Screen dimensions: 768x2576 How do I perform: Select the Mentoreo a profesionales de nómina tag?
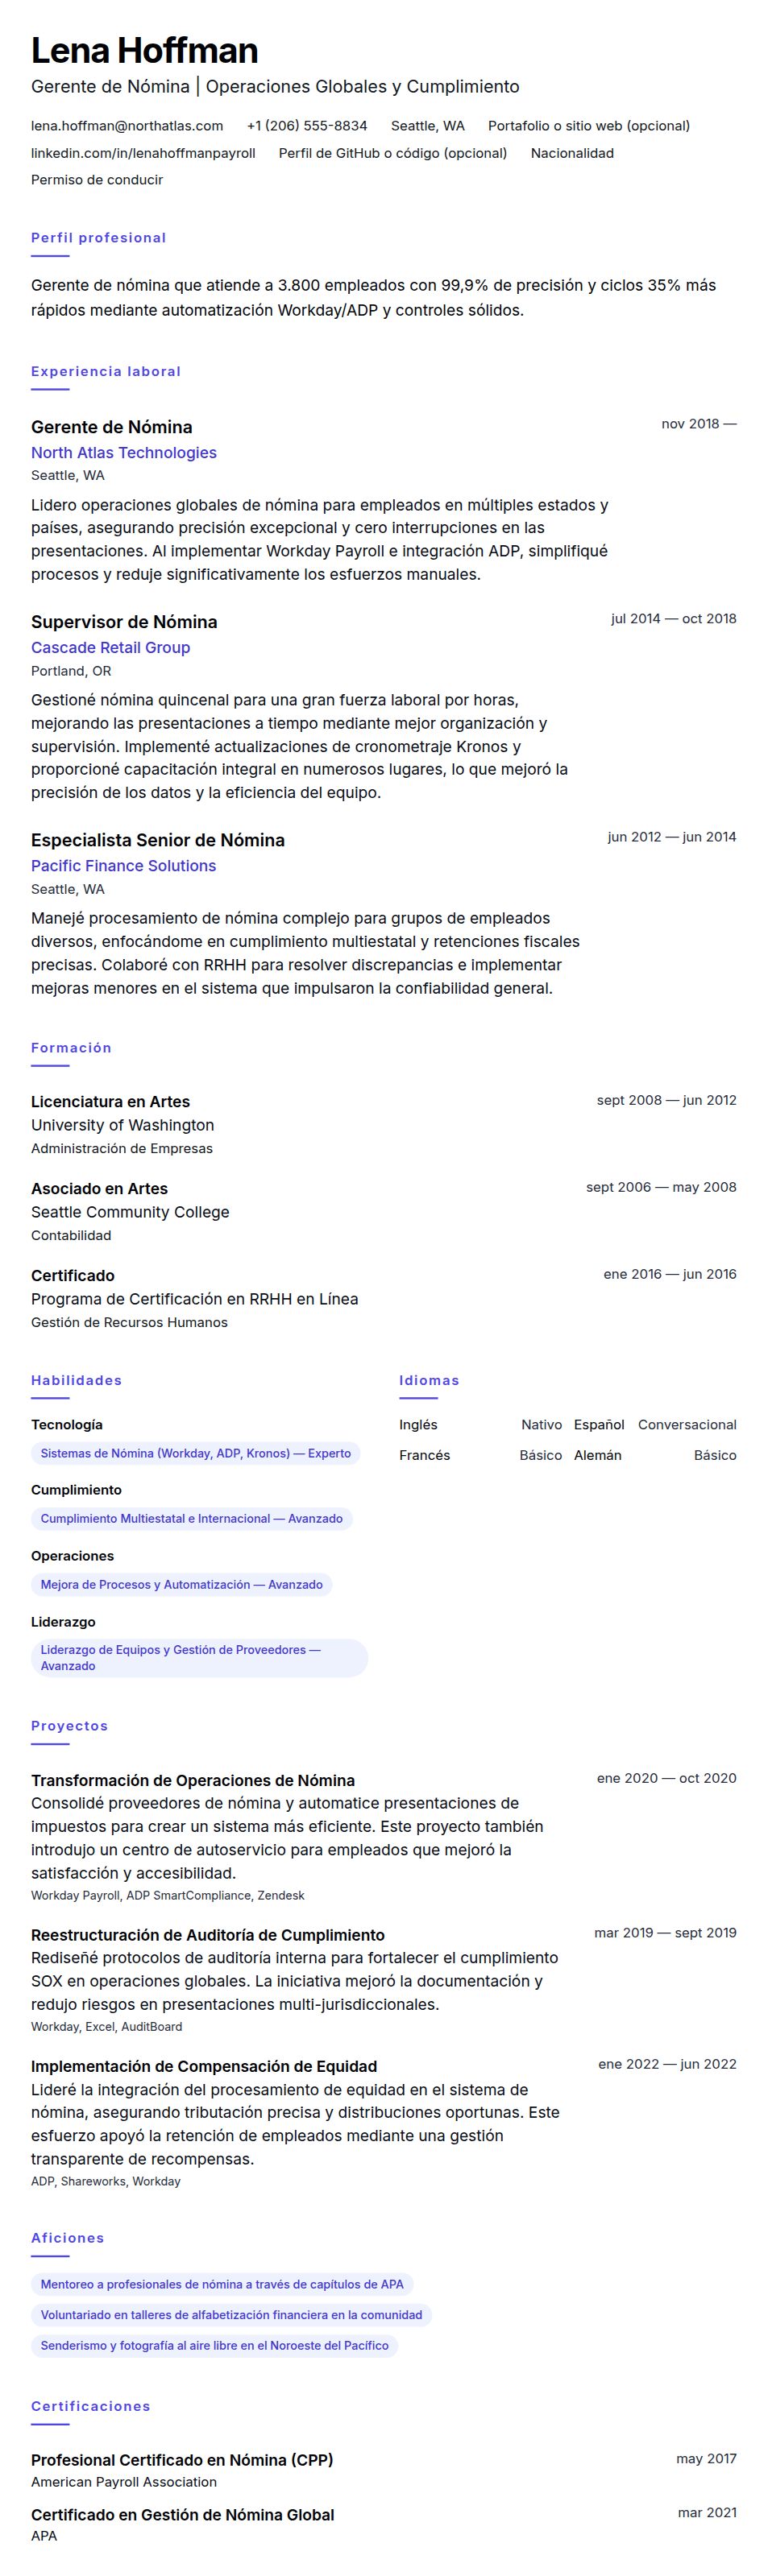pyautogui.click(x=222, y=2284)
